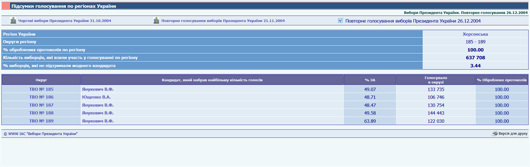Click % оброблених протоколів по регіону label
This screenshot has width=530, height=167.
pyautogui.click(x=45, y=50)
